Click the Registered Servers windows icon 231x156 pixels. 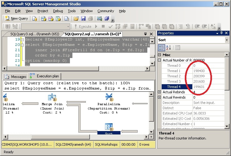pos(107,18)
